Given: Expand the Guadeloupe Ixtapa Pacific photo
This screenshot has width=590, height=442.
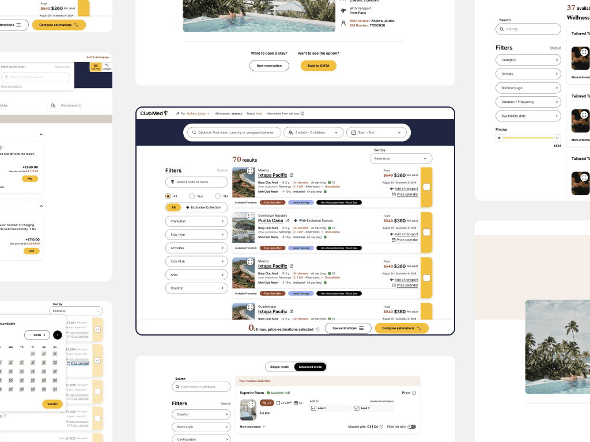Looking at the screenshot, I should (250, 307).
